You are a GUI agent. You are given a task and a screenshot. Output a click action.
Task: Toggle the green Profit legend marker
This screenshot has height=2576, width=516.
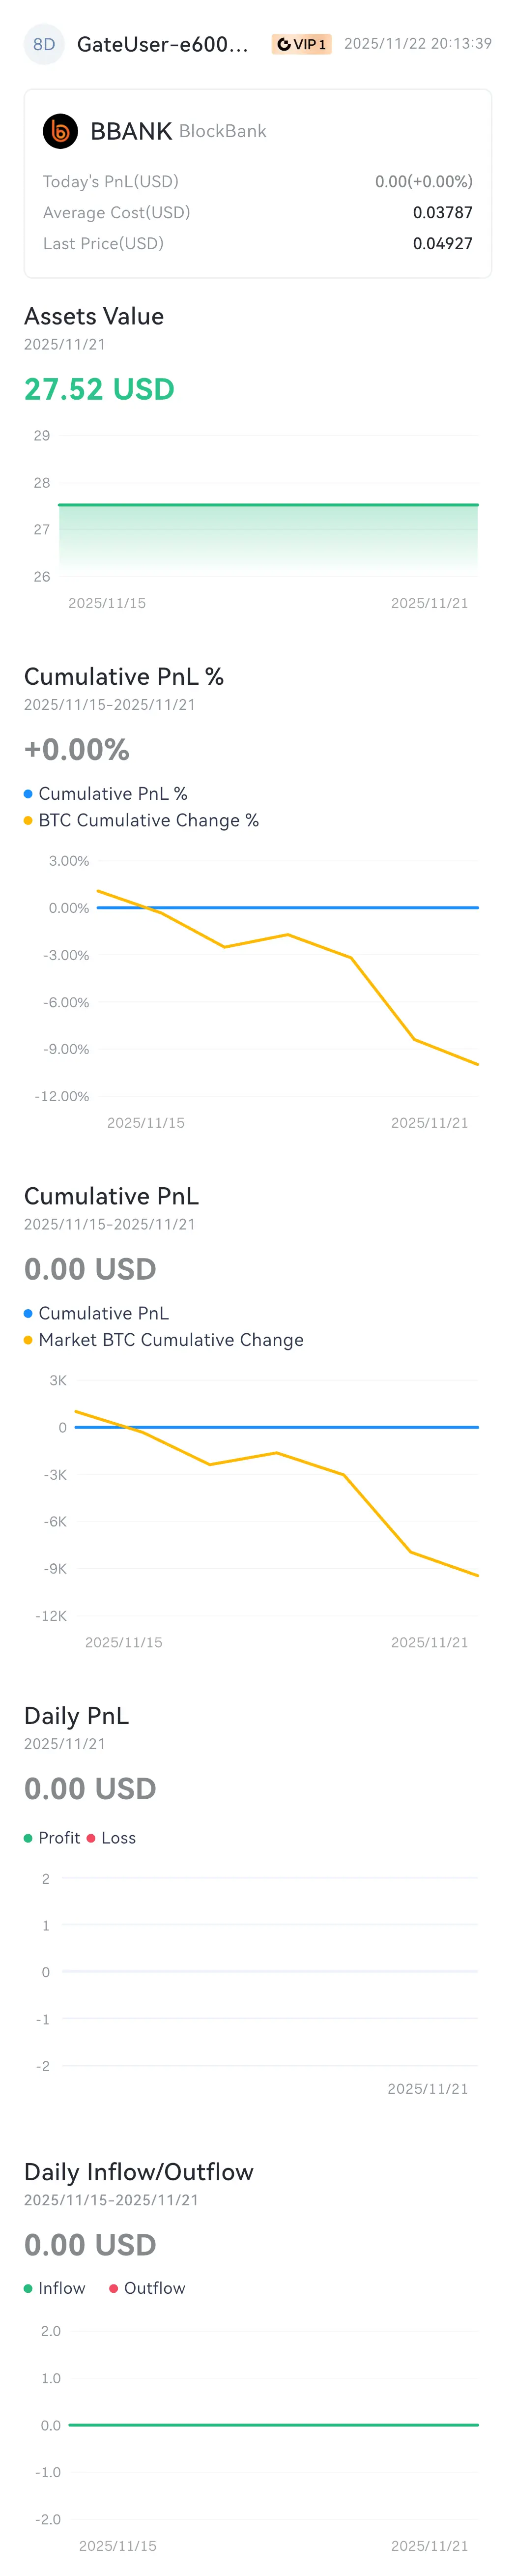(28, 1837)
